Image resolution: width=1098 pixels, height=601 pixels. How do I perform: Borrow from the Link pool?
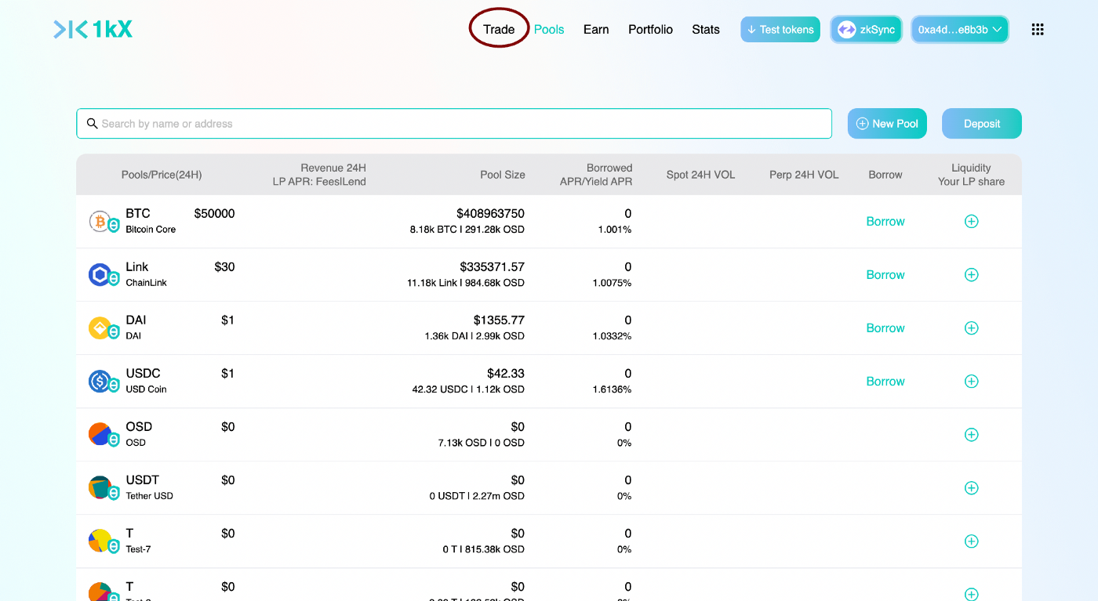[x=885, y=275]
